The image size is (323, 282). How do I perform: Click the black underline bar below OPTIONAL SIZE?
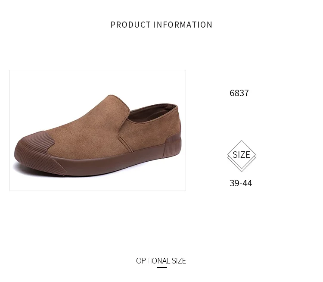coord(162,268)
